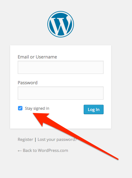Open the Register link
Viewport: 132px width, 178px height.
tap(25, 139)
